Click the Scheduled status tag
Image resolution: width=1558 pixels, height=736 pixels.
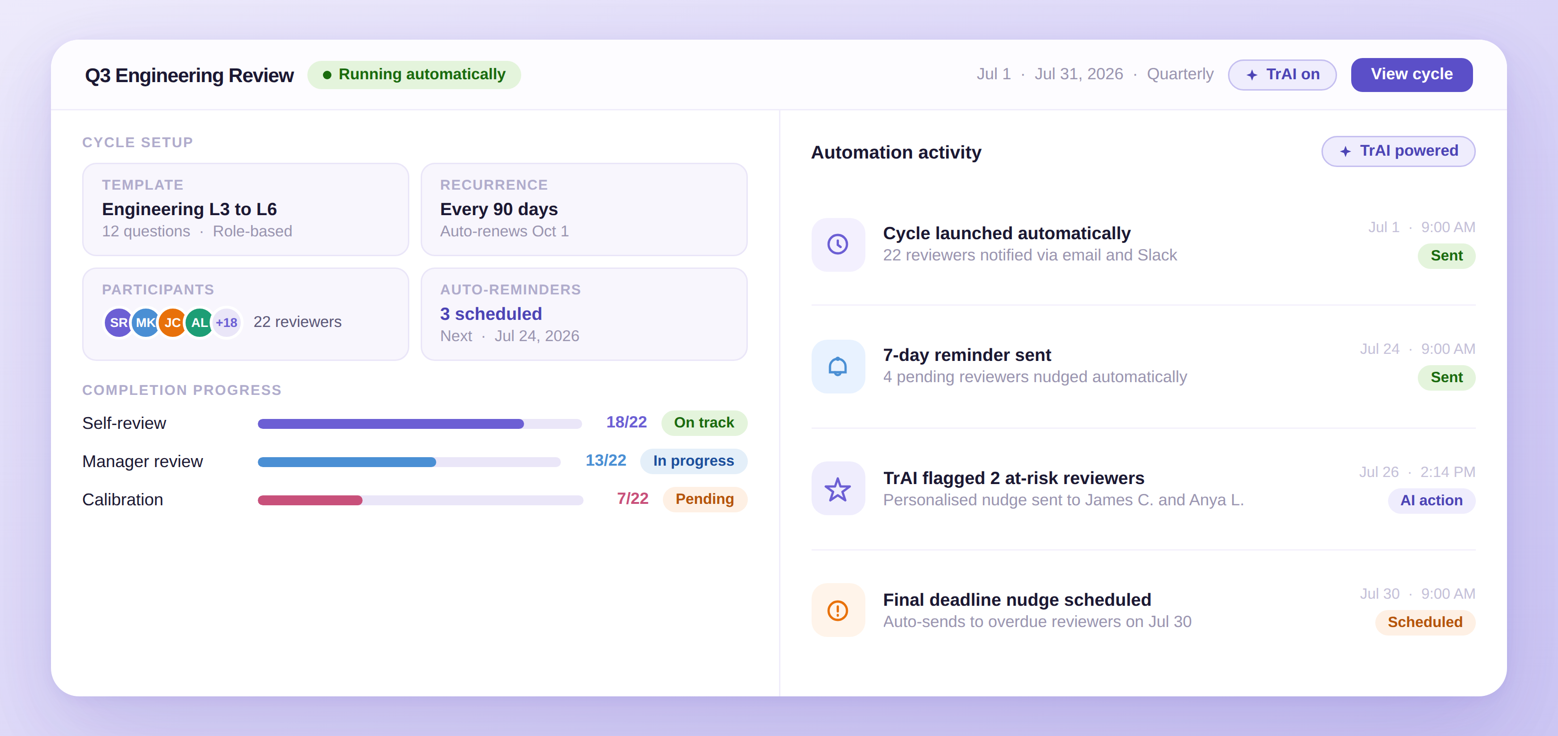click(x=1424, y=622)
